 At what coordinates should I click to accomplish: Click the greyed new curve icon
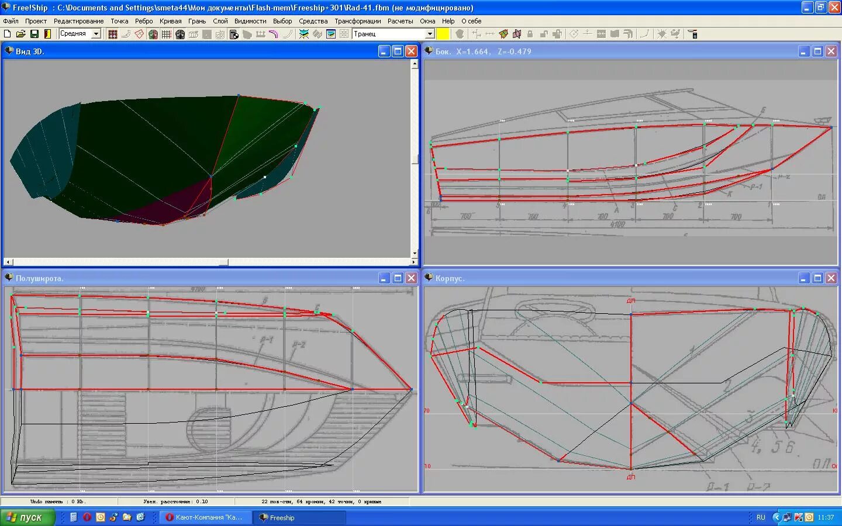(x=644, y=34)
